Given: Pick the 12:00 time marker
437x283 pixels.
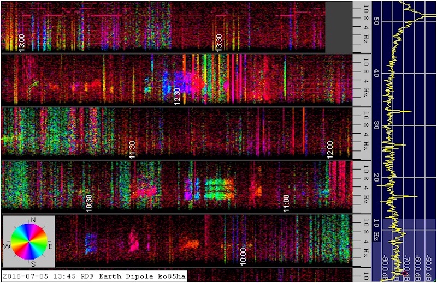Looking at the screenshot, I should [x=329, y=149].
